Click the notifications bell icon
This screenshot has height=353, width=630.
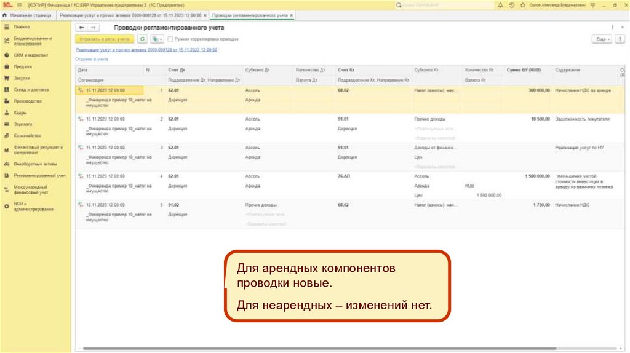coord(500,4)
